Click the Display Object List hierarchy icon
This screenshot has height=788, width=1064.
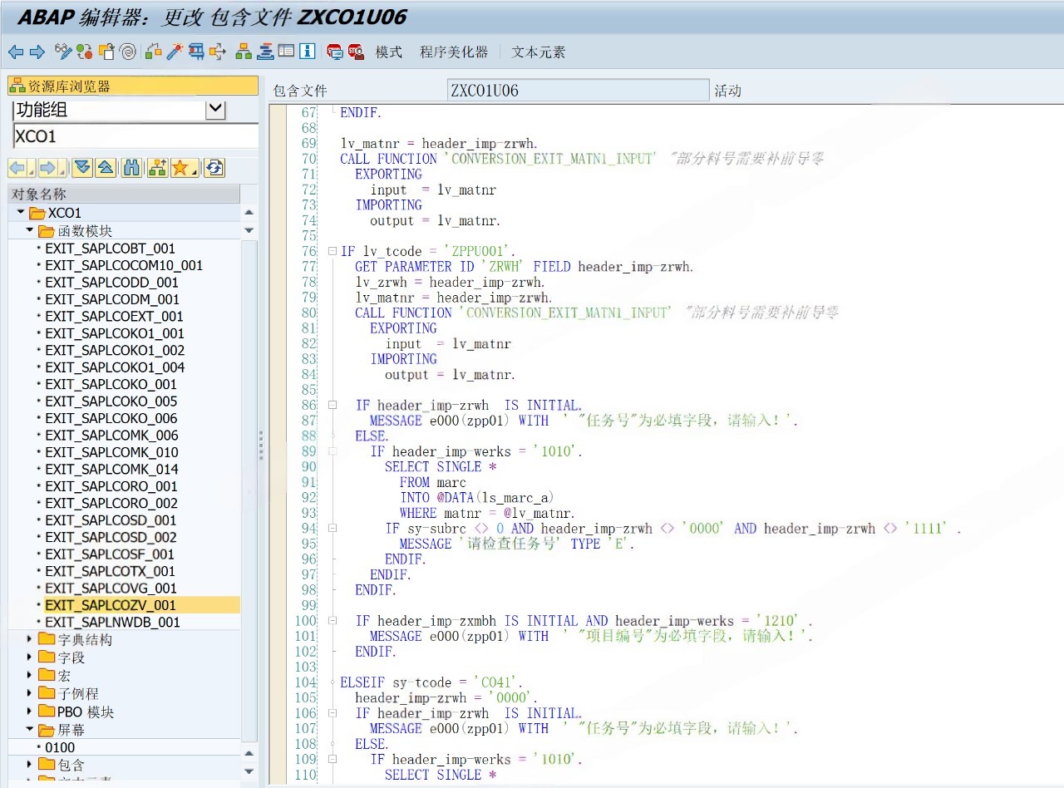click(x=244, y=52)
